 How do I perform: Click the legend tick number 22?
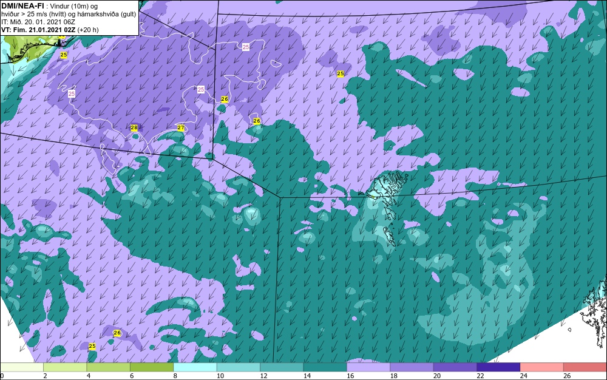coord(480,376)
